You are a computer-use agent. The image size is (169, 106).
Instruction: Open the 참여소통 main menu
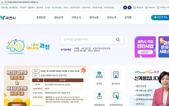tap(94, 17)
